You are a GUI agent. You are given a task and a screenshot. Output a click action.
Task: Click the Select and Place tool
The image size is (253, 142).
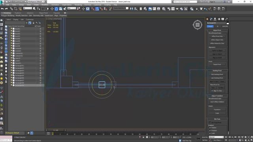[x=65, y=9]
